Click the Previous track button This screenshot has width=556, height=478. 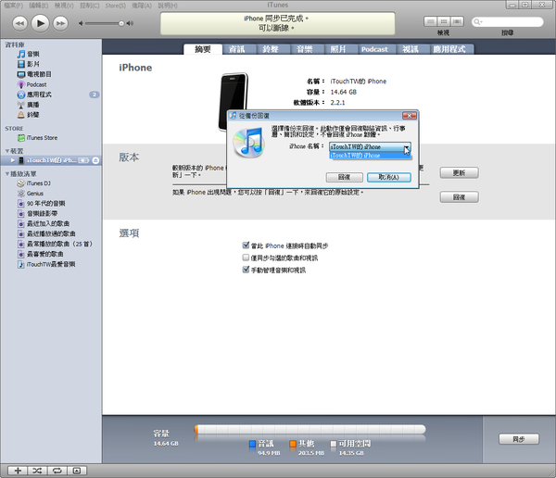[x=19, y=23]
